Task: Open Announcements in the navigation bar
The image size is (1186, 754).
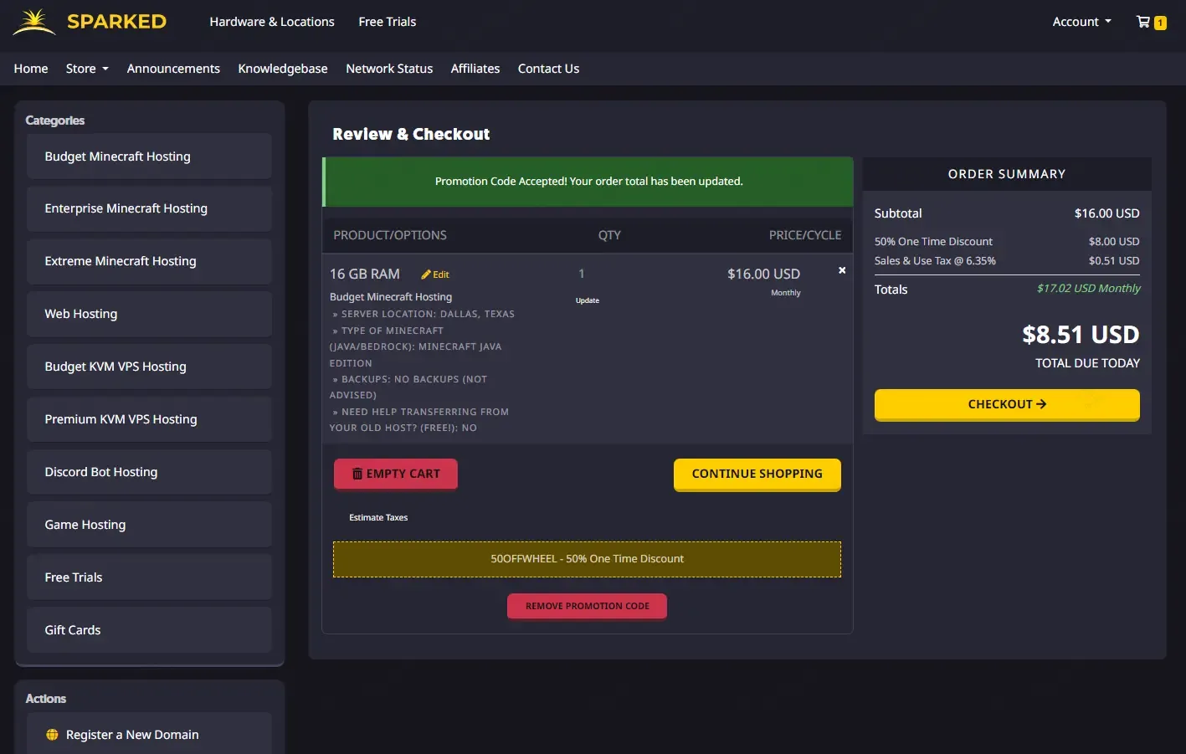Action: pyautogui.click(x=173, y=69)
